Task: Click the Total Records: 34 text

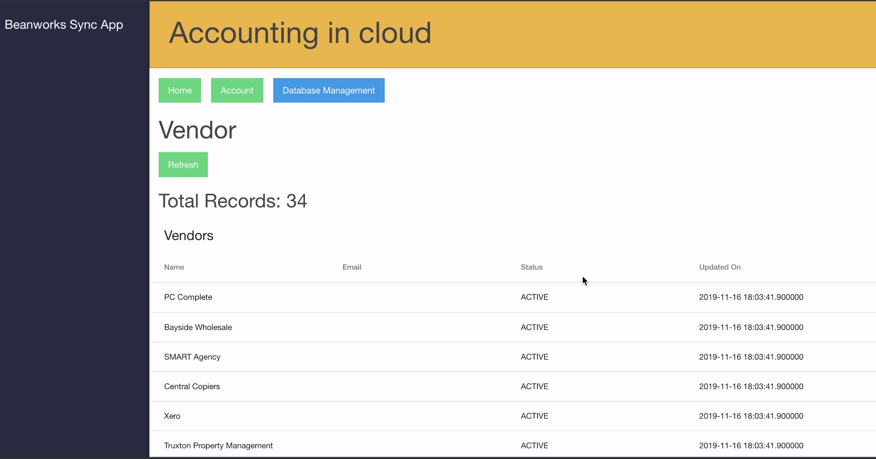Action: click(233, 201)
